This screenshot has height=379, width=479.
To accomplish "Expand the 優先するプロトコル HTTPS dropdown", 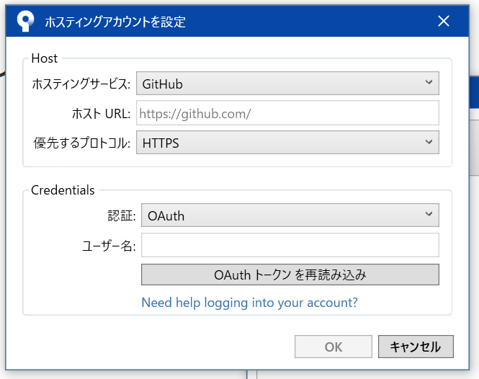I will pos(287,143).
